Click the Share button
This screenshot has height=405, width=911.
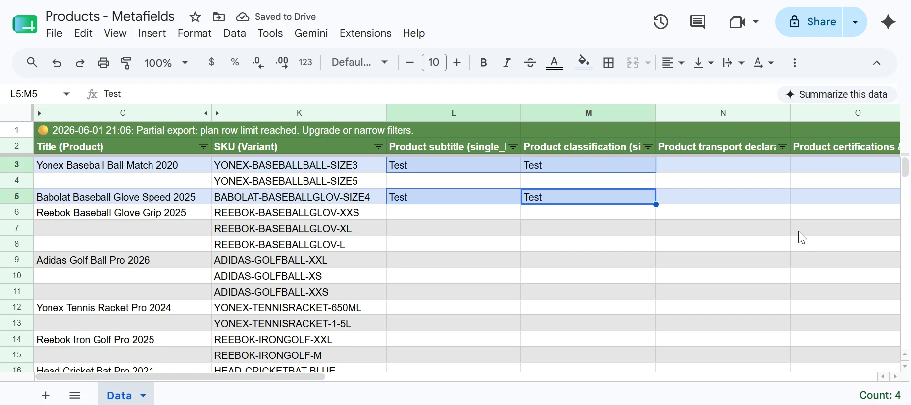[809, 22]
